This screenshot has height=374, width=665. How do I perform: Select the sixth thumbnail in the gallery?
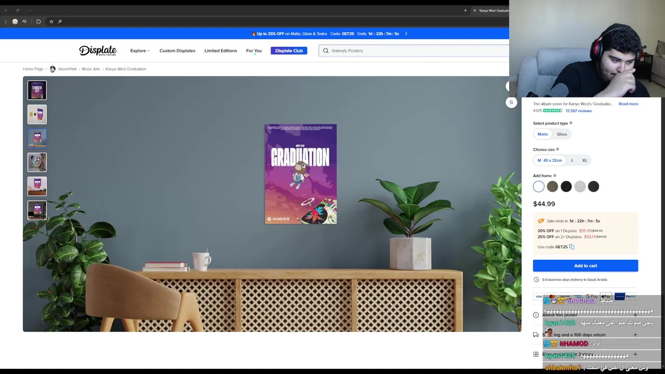[37, 210]
